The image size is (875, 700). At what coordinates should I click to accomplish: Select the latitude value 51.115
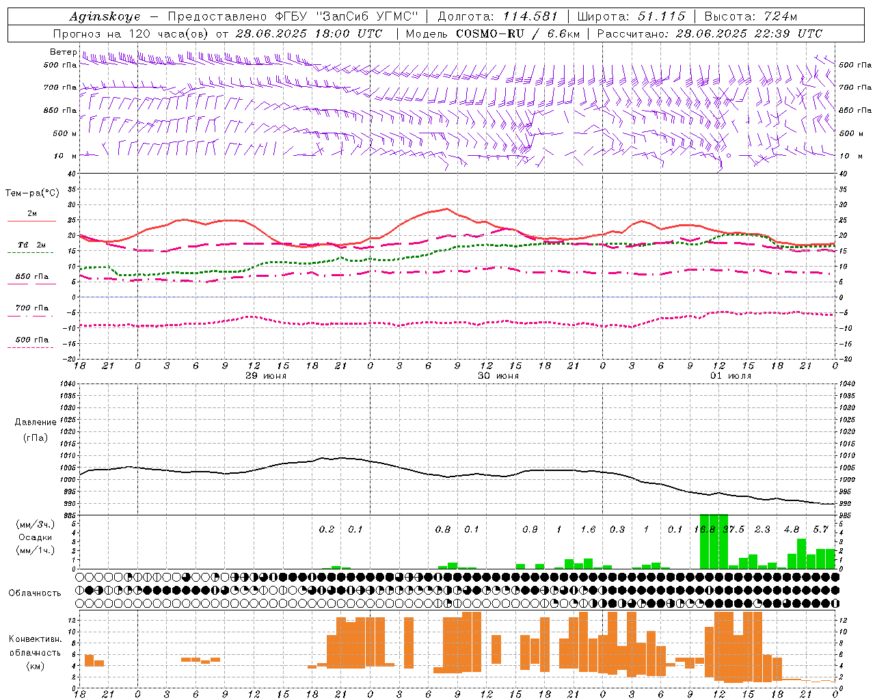(x=660, y=16)
